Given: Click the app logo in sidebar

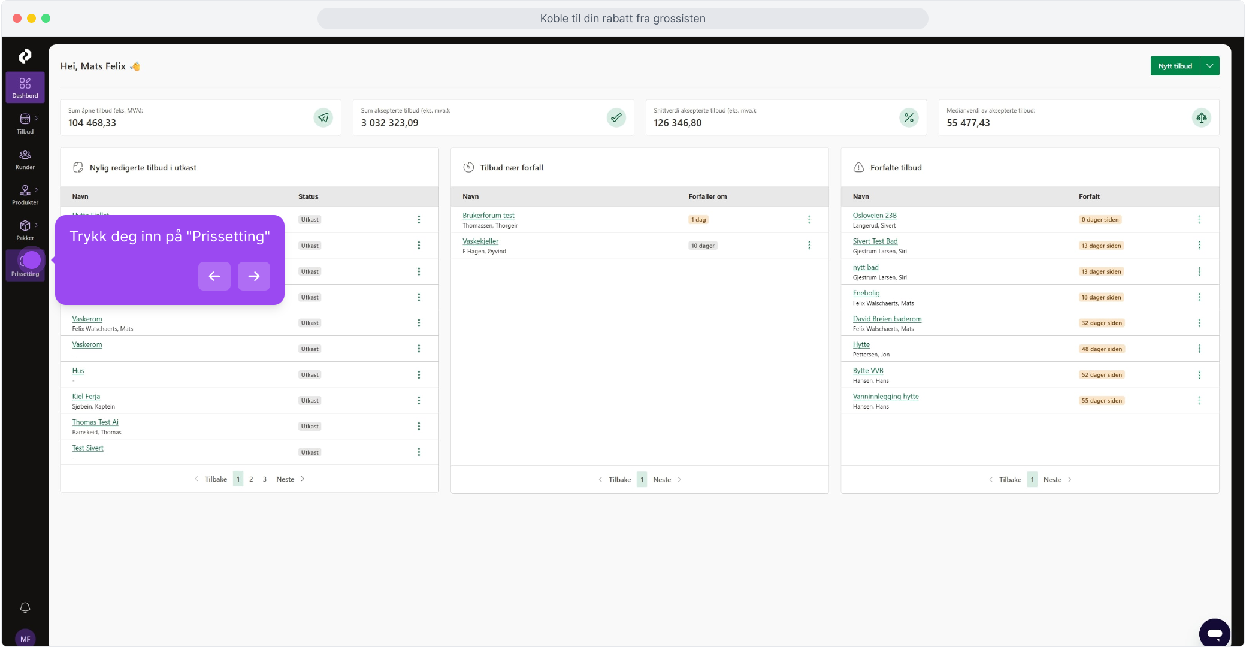Looking at the screenshot, I should [25, 56].
